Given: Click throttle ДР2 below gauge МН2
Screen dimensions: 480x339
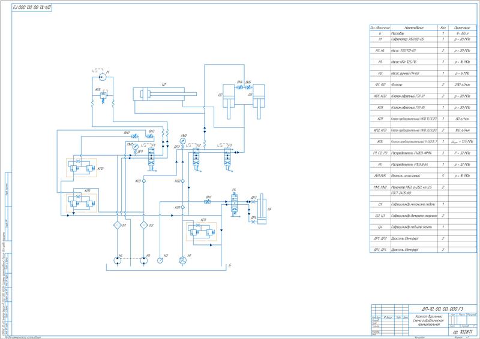Looking at the screenshot, I should [x=183, y=147].
